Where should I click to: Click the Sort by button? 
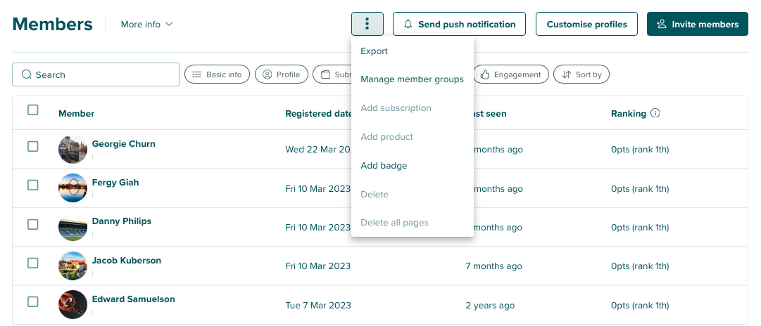581,74
